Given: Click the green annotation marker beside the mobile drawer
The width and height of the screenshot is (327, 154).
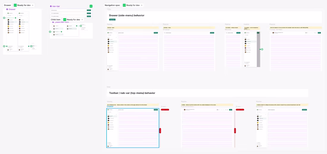Looking at the screenshot, I should coord(262,49).
